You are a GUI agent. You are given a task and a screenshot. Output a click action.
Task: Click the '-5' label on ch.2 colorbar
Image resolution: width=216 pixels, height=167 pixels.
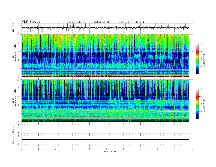coord(201,104)
